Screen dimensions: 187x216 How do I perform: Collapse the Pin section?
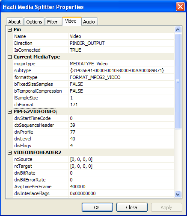point(9,30)
